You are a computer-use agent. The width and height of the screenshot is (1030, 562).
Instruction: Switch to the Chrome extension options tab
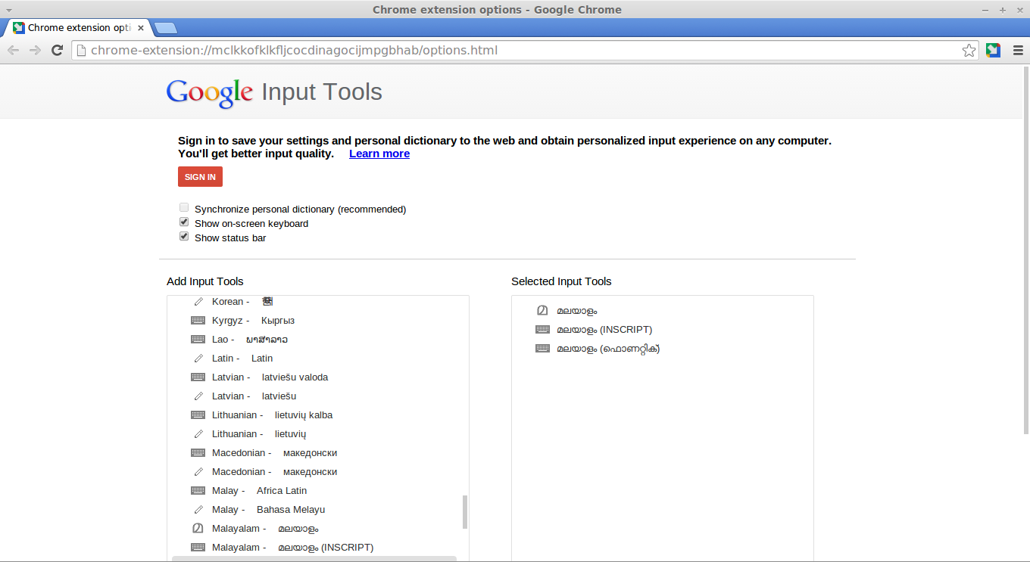pos(79,28)
